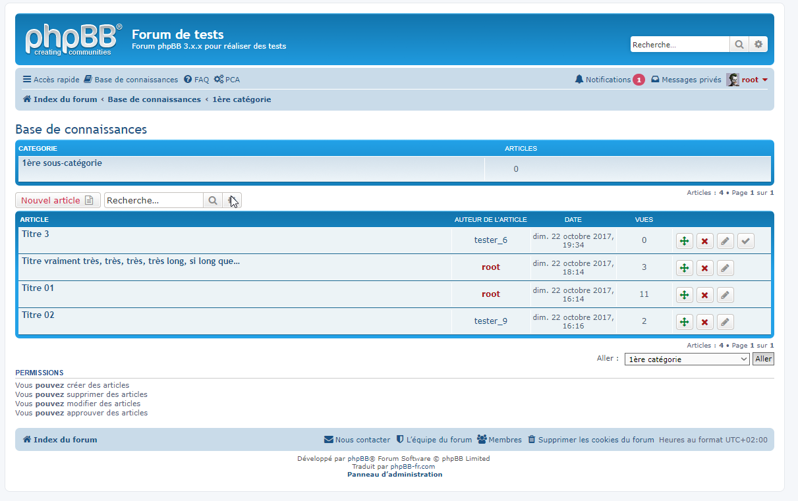Open author tester_6 profile link

tap(490, 240)
